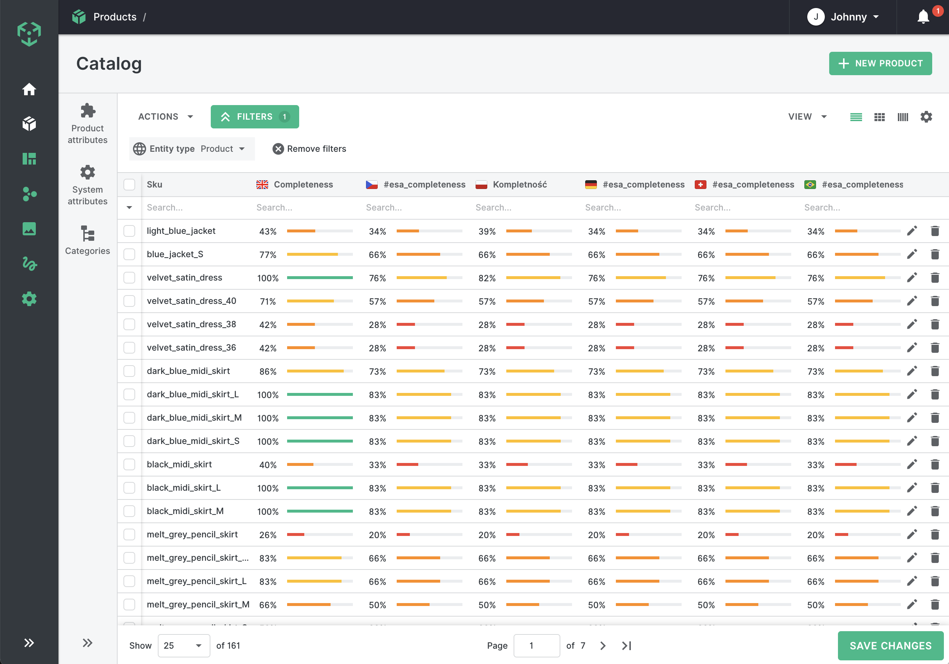Open System attributes section
Screen dimensions: 949x664
[x=88, y=185]
